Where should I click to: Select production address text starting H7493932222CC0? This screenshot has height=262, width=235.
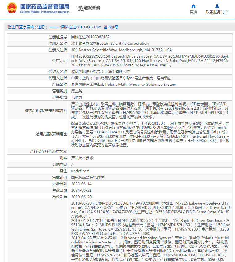point(150,61)
